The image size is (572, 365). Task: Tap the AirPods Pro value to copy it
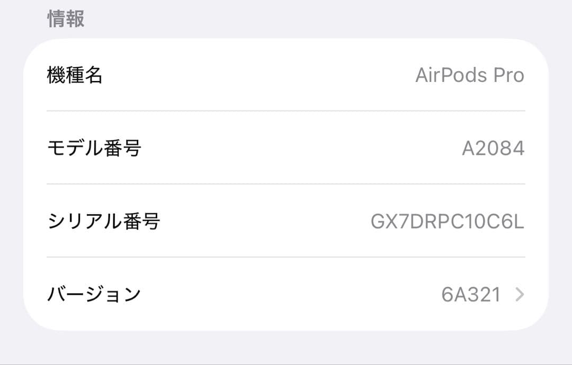point(470,76)
